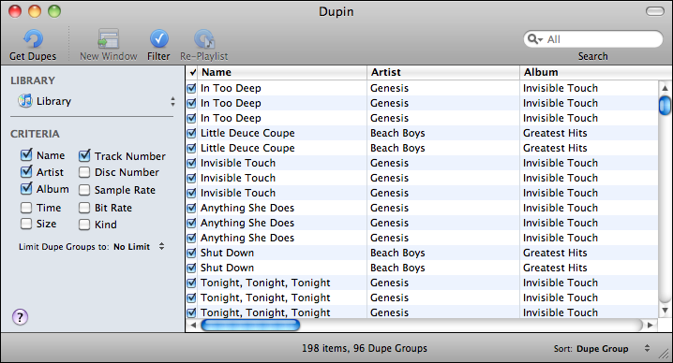Click the horizontal scroll left arrow
Screen dimensions: 673x363
(193, 326)
